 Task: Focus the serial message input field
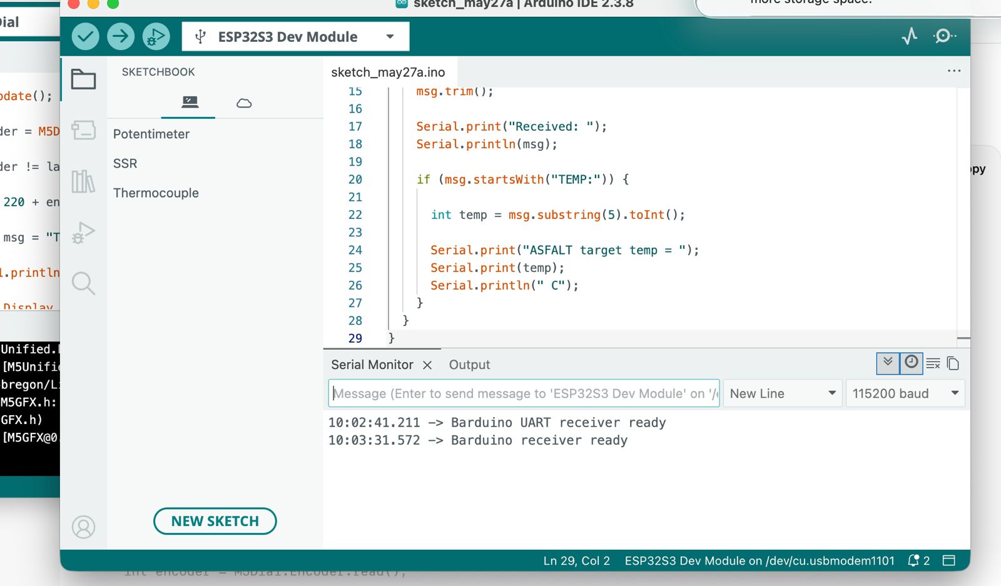524,393
